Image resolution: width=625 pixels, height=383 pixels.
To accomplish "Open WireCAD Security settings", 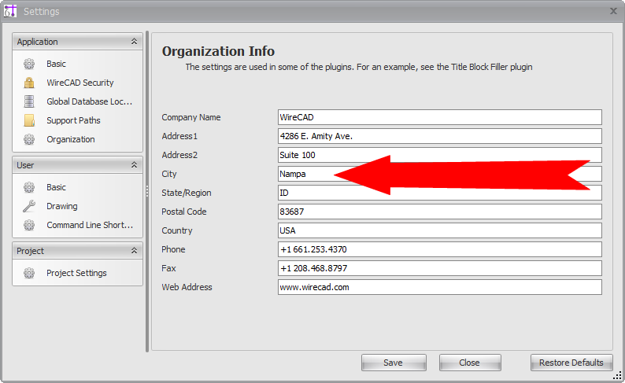I will 80,83.
